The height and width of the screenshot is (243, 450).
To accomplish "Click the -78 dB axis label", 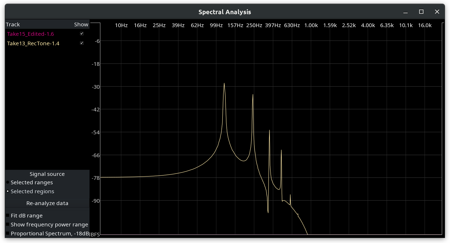I will coord(96,178).
